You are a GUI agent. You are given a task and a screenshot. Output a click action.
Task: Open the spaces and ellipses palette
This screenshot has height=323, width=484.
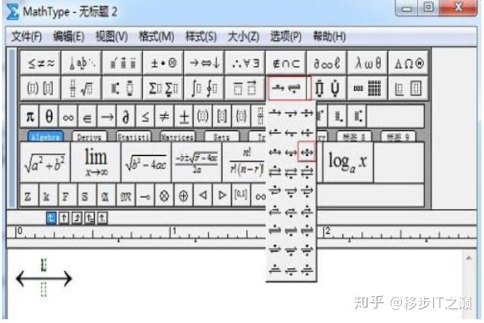point(82,63)
